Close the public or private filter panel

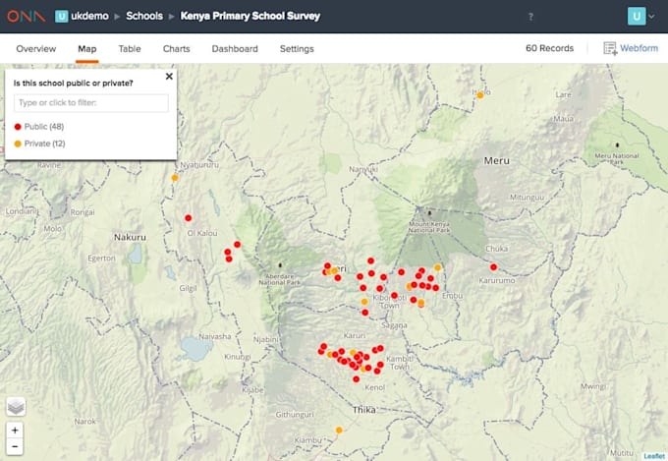(x=169, y=76)
